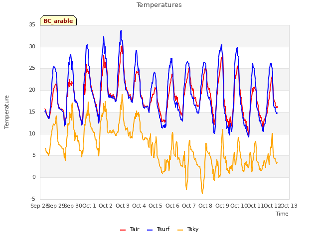Click the 15 y-axis tick label
The height and width of the screenshot is (239, 319).
pos(32,112)
